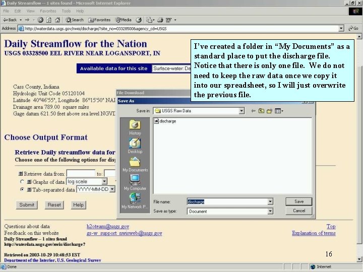Click the Explanation of terms link
This screenshot has height=272, width=363.
point(314,233)
